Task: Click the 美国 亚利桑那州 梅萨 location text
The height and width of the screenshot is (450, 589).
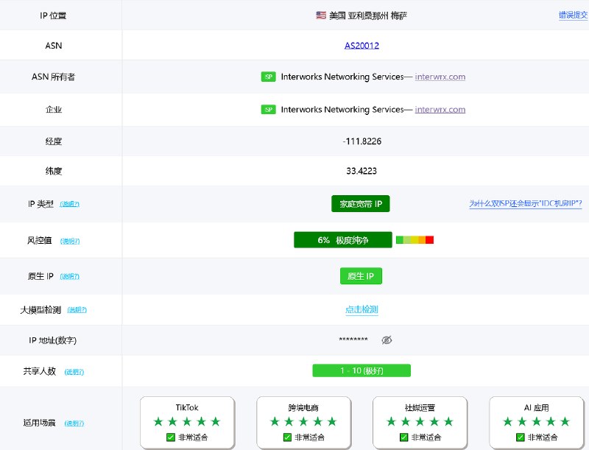Action: pyautogui.click(x=368, y=15)
